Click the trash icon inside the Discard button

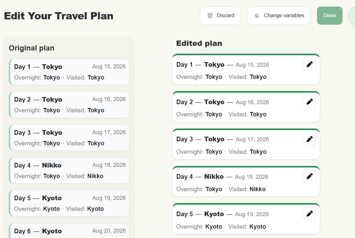tap(211, 15)
